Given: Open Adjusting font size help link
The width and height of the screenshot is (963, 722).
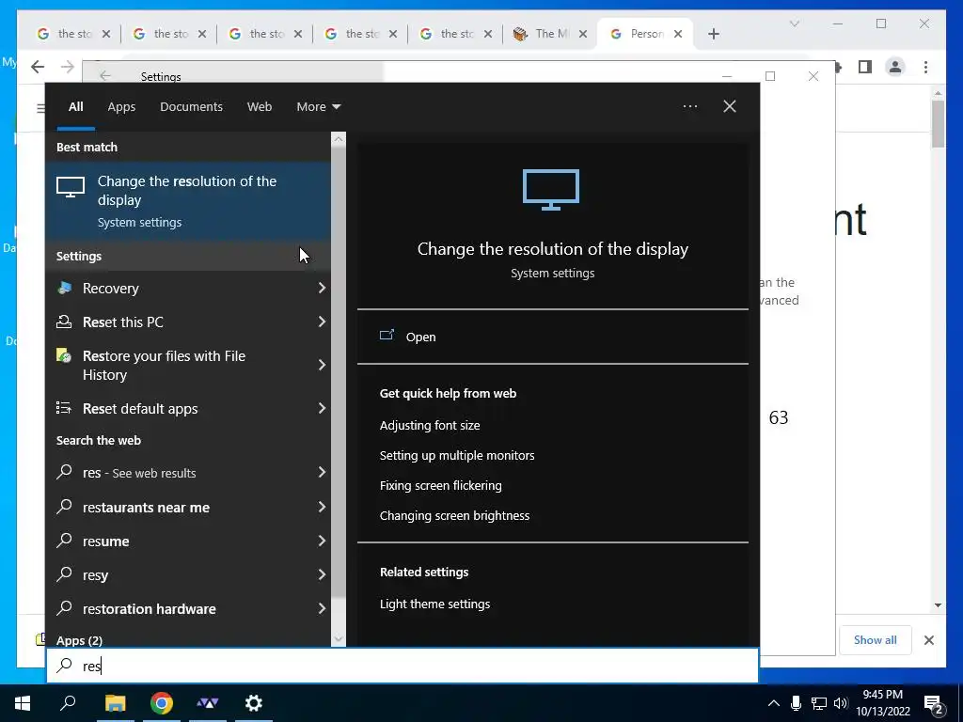Looking at the screenshot, I should [x=430, y=425].
